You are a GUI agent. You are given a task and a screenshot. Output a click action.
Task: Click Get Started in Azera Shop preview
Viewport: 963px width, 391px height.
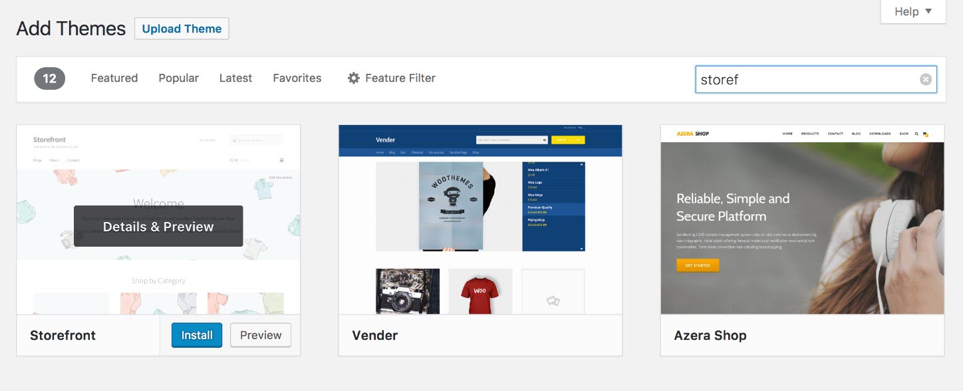pos(698,265)
